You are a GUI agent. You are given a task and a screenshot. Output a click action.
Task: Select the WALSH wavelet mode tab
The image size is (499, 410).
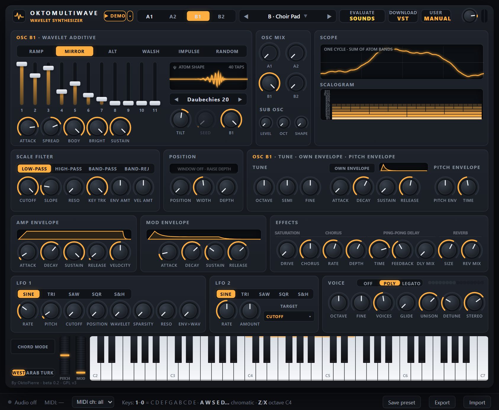coord(151,52)
